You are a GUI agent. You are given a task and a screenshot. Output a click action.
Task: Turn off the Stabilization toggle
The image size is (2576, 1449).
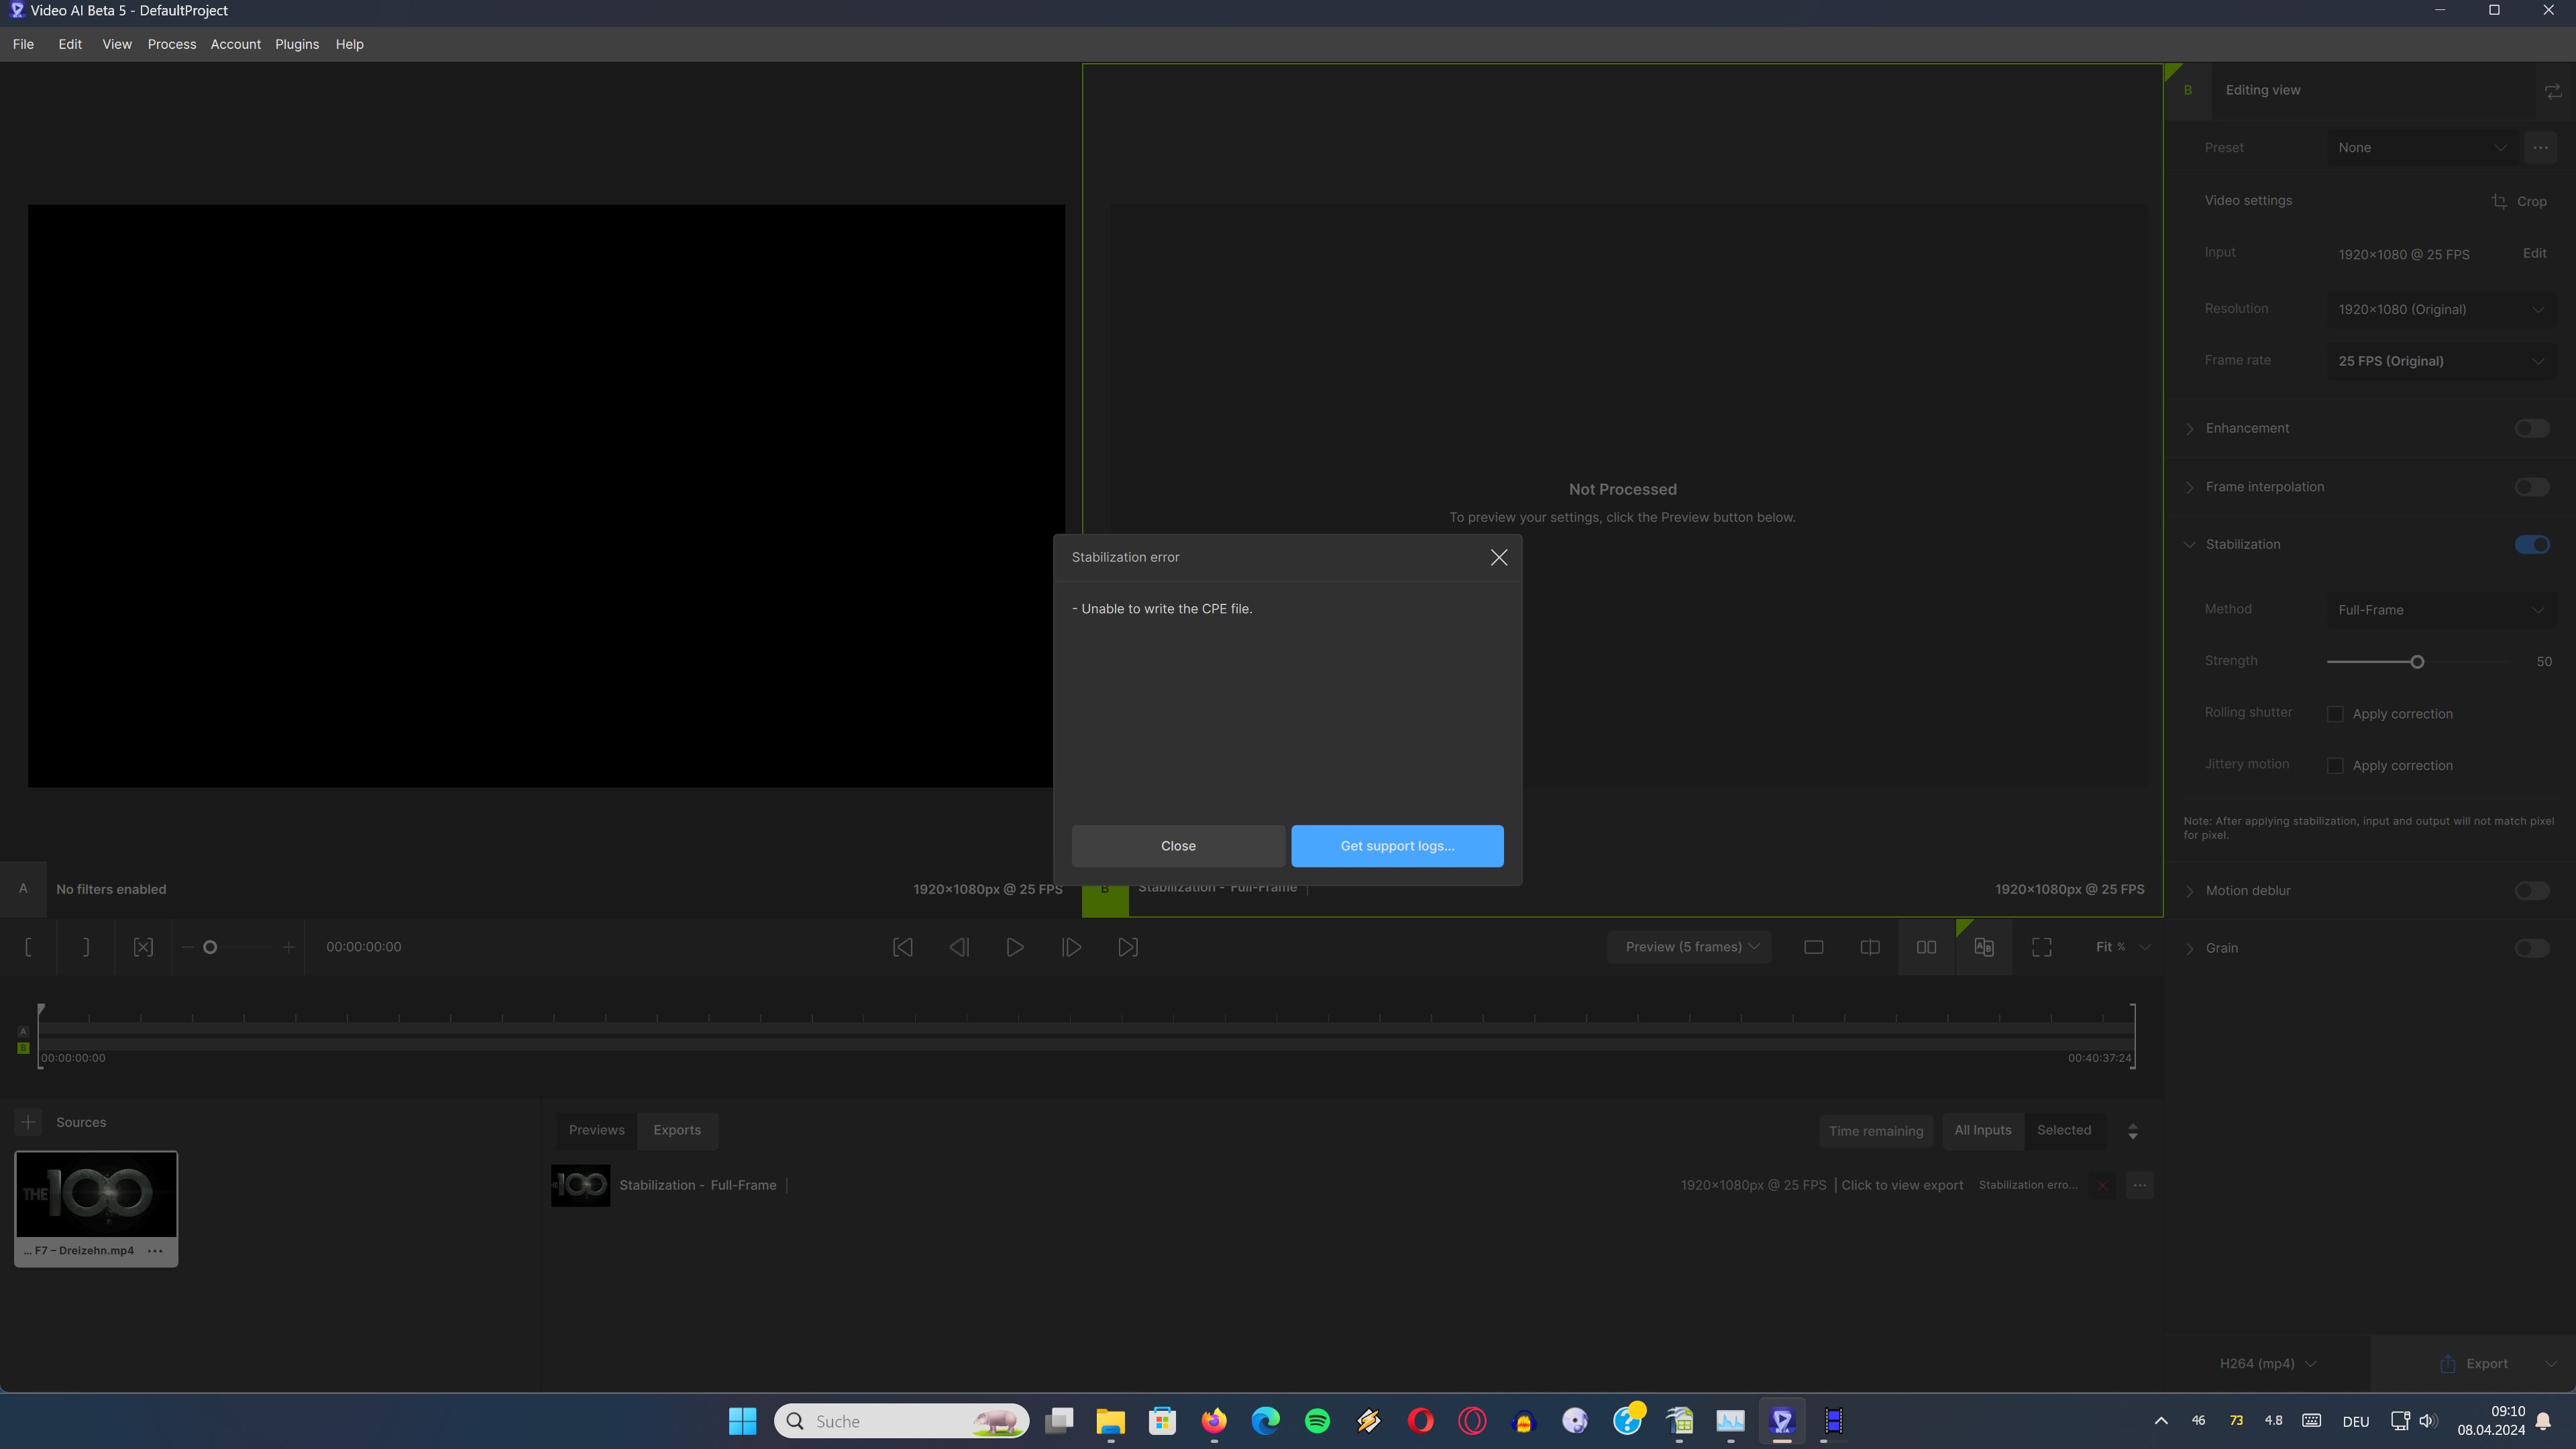click(x=2531, y=544)
